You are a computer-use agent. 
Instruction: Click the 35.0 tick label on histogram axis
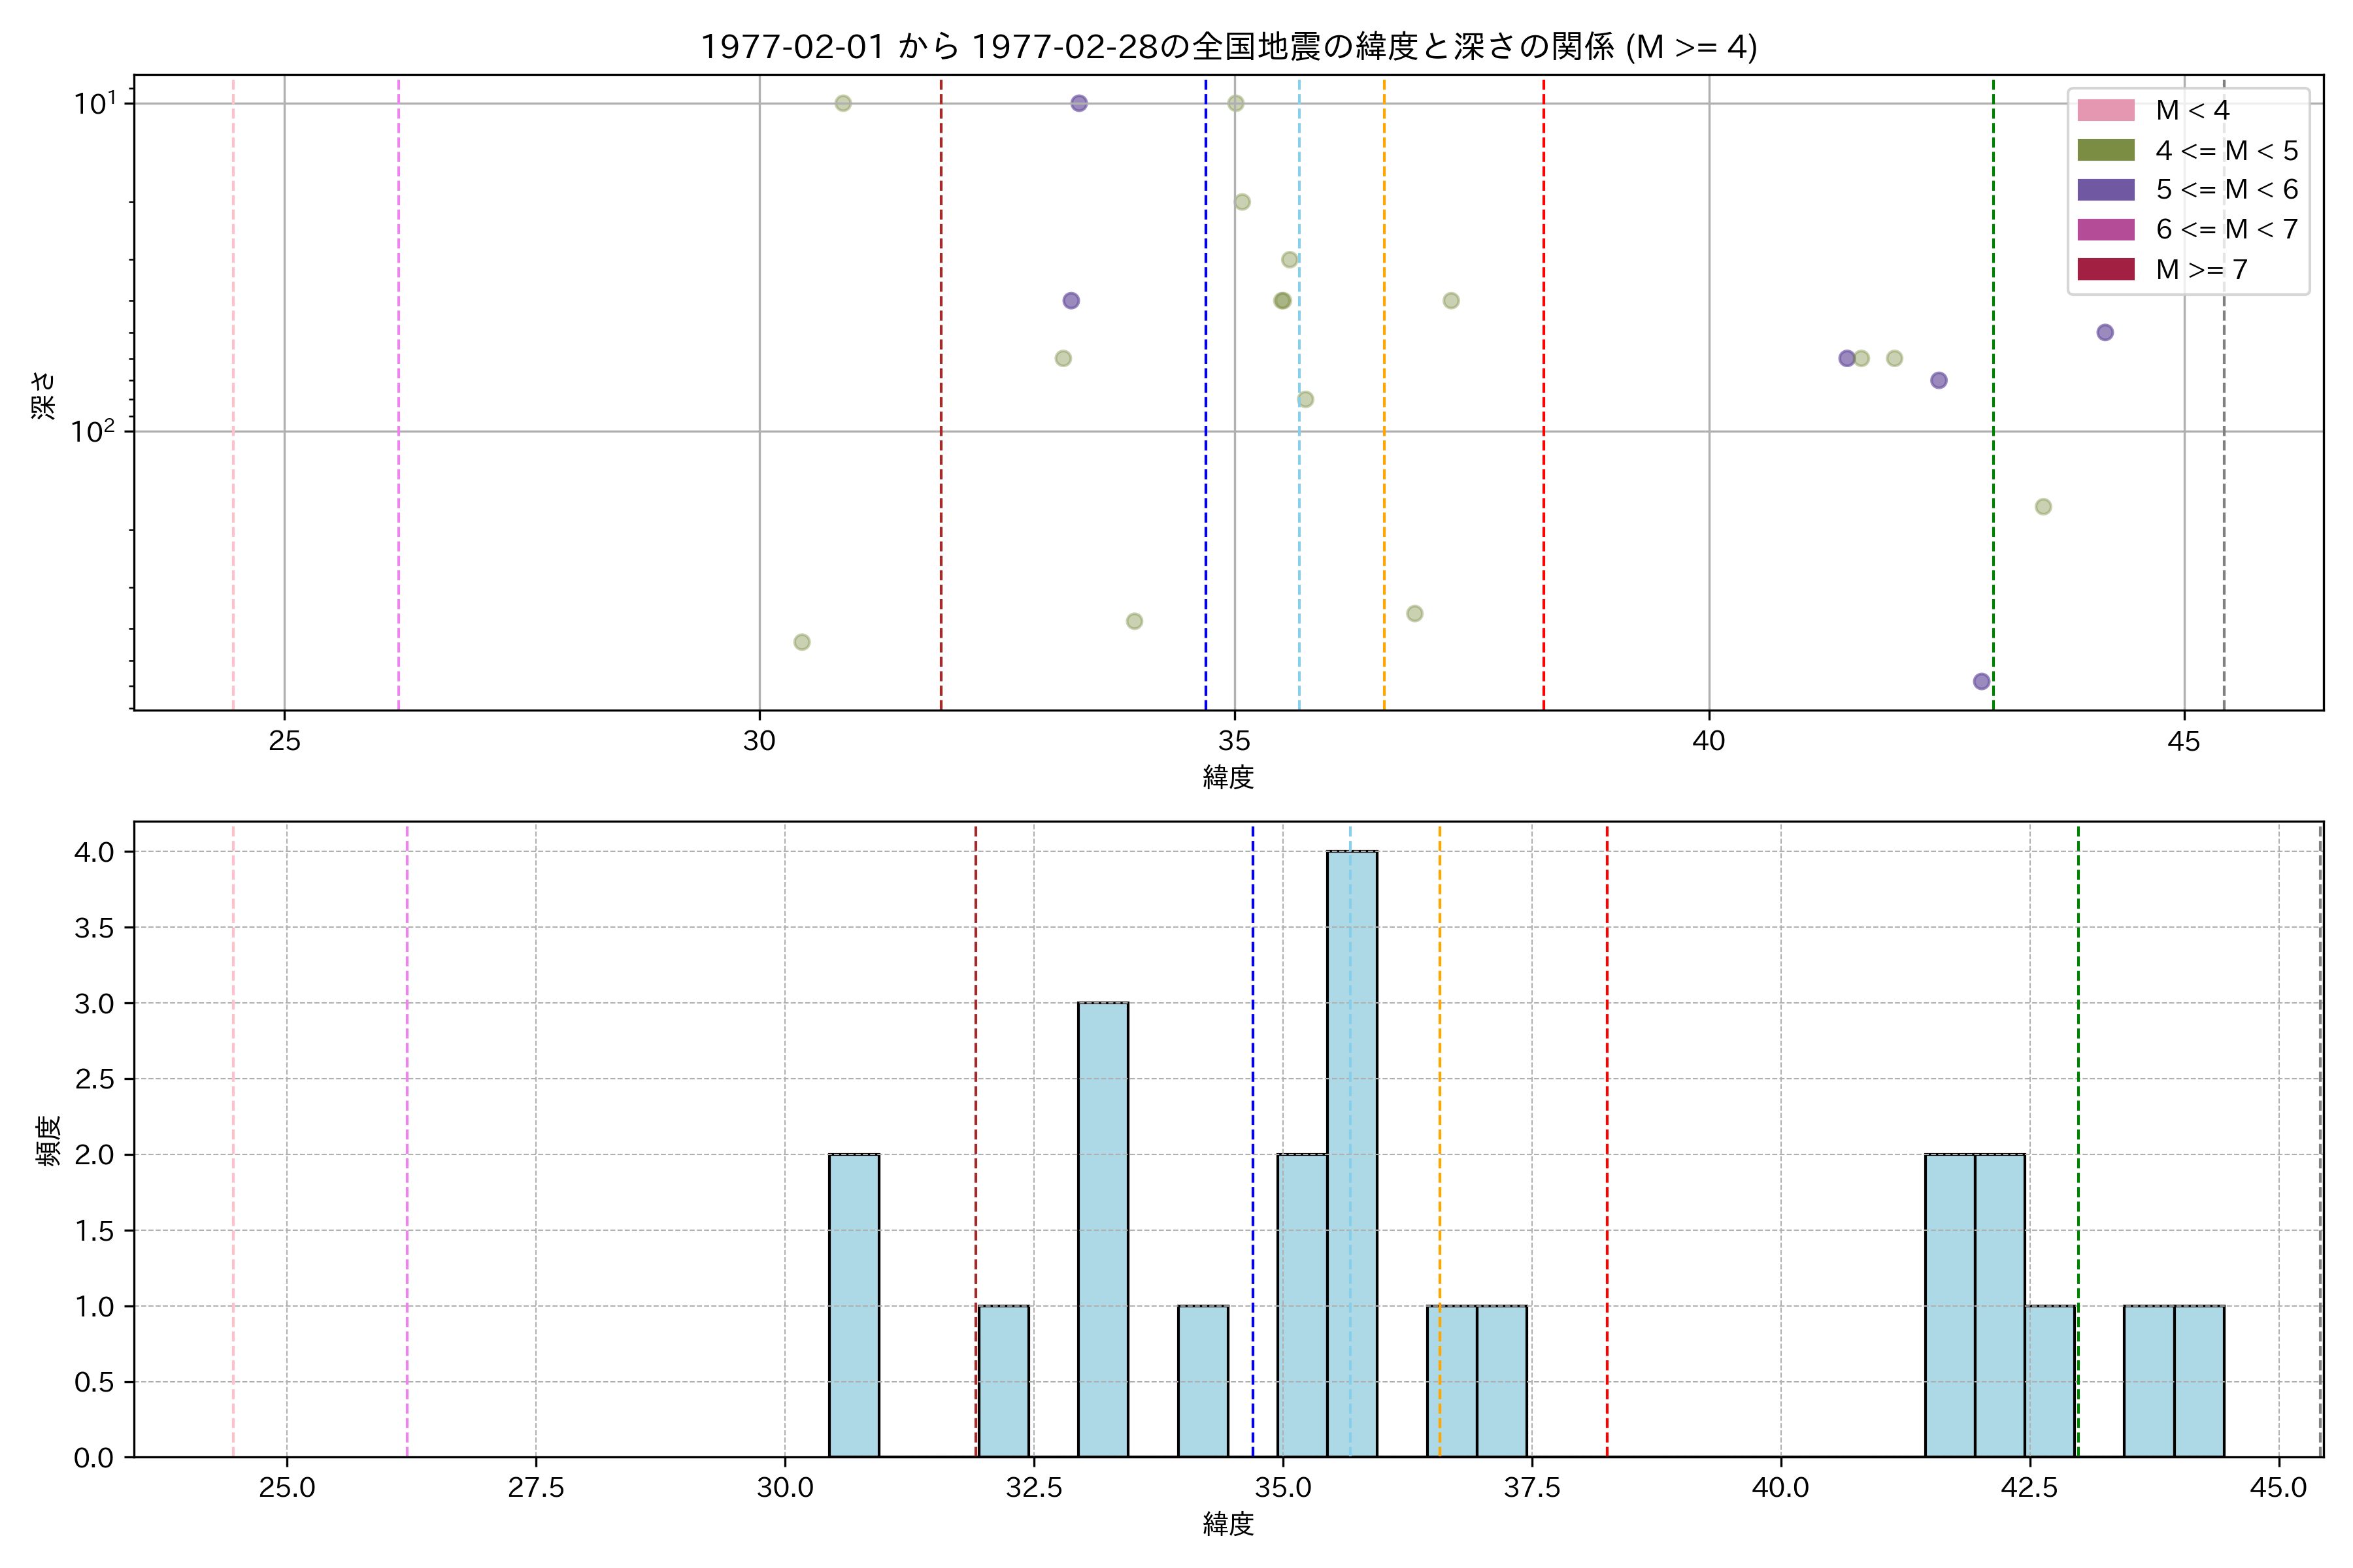coord(1282,1487)
